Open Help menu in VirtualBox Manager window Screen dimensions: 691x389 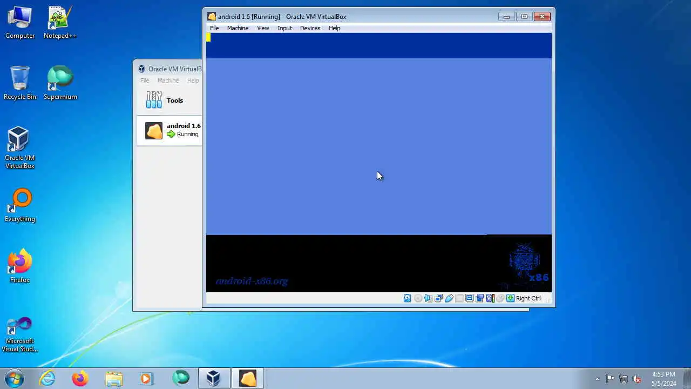[x=193, y=81]
